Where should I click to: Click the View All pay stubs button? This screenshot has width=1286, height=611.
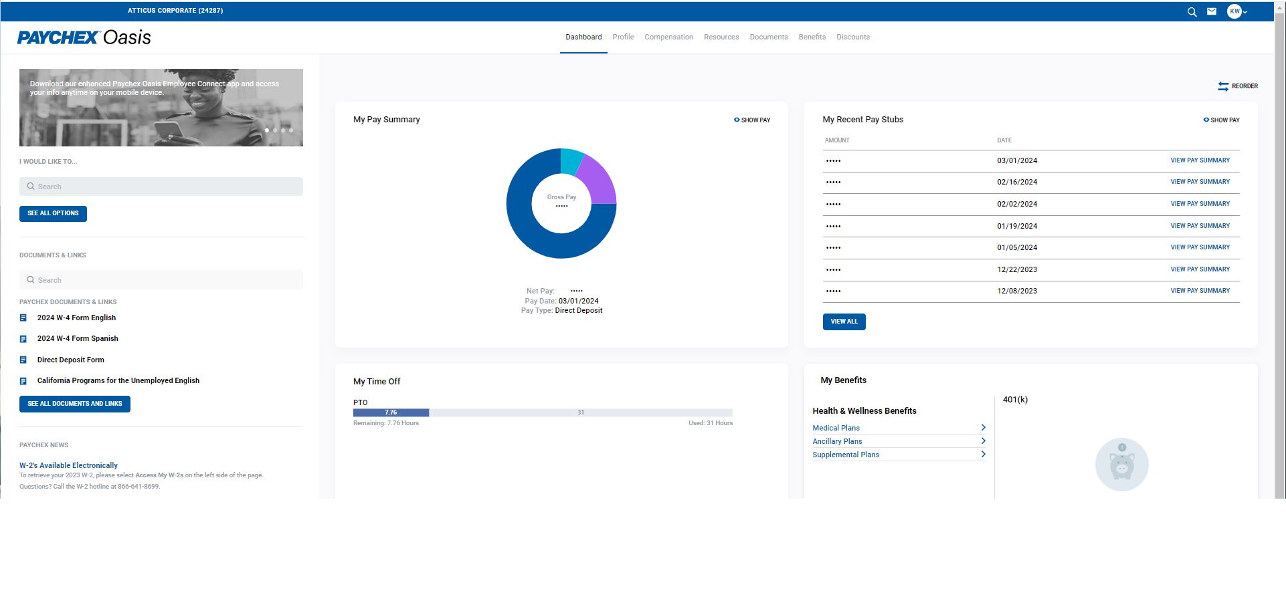(844, 322)
